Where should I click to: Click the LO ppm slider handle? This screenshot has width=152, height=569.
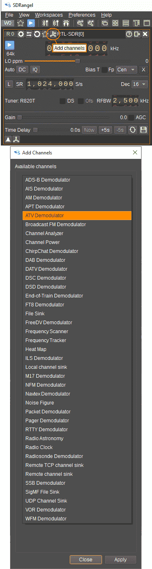point(77,61)
